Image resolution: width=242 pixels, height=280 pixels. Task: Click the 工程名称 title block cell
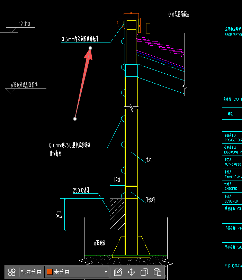pos(232,233)
